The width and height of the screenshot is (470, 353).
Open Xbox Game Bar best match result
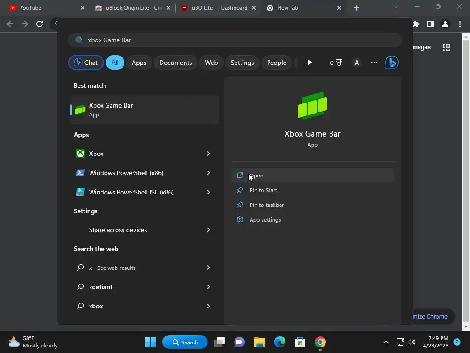point(145,109)
